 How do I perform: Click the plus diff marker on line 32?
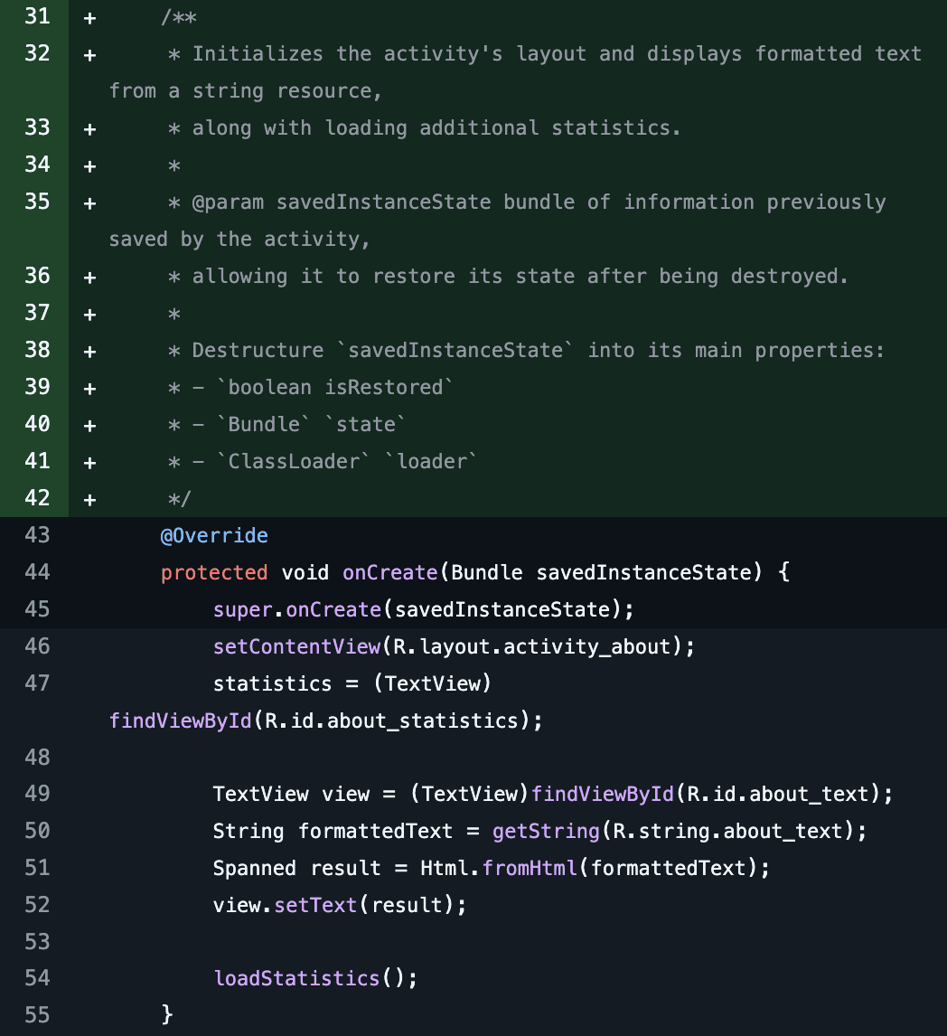[x=89, y=53]
